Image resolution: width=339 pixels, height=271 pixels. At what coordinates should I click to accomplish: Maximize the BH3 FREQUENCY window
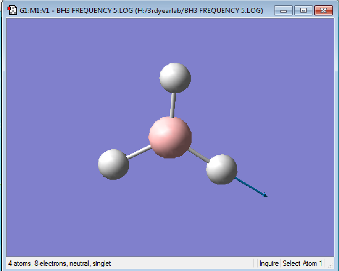click(303, 11)
